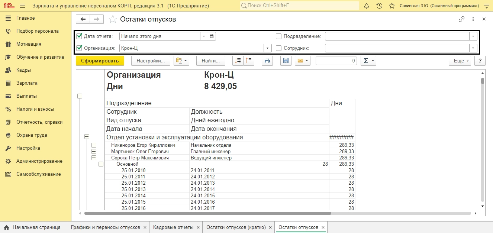Click the favorites star in top bar
493x233 pixels.
(391, 6)
